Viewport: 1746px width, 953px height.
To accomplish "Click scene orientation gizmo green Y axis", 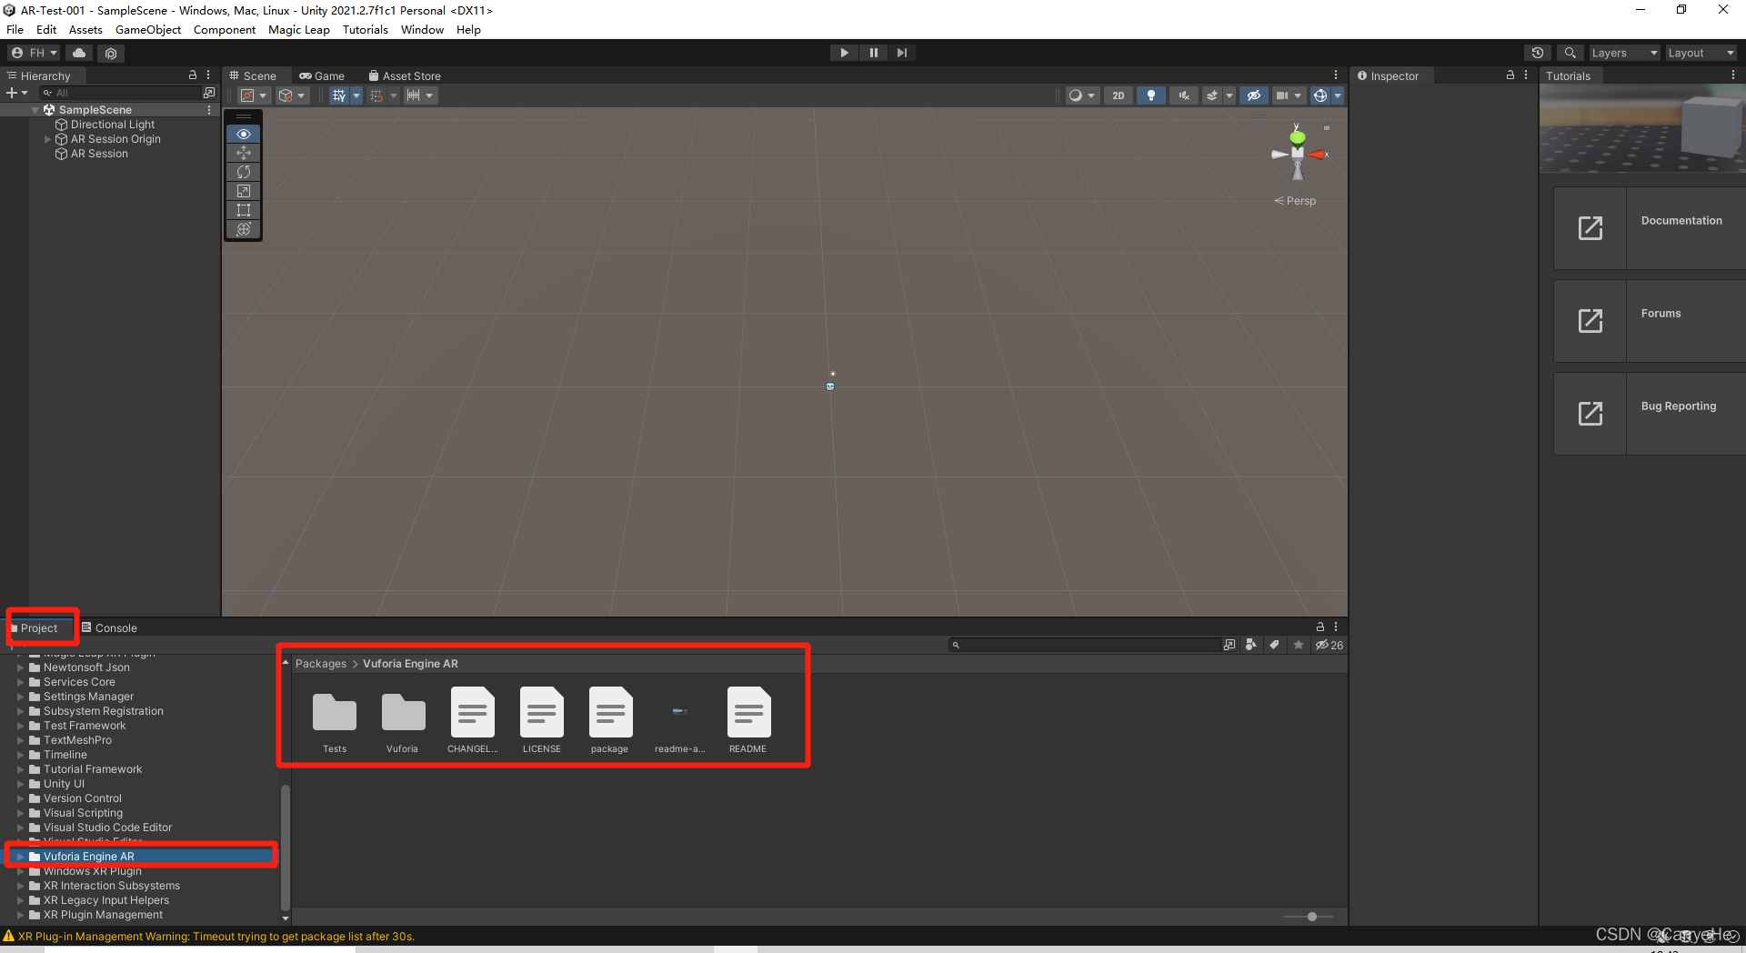I will pos(1298,136).
